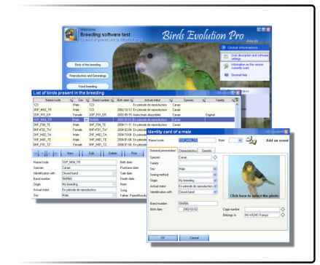Click picker icon beside Cage number
Screen dimensions: 320x265
coord(283,209)
